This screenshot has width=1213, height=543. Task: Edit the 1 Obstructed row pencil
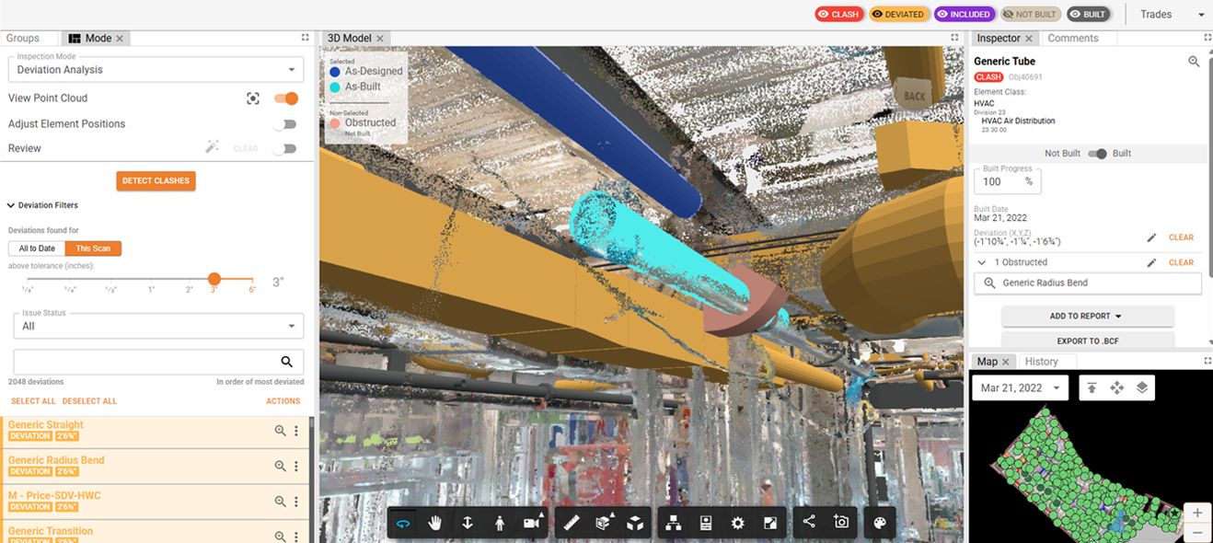[1151, 262]
